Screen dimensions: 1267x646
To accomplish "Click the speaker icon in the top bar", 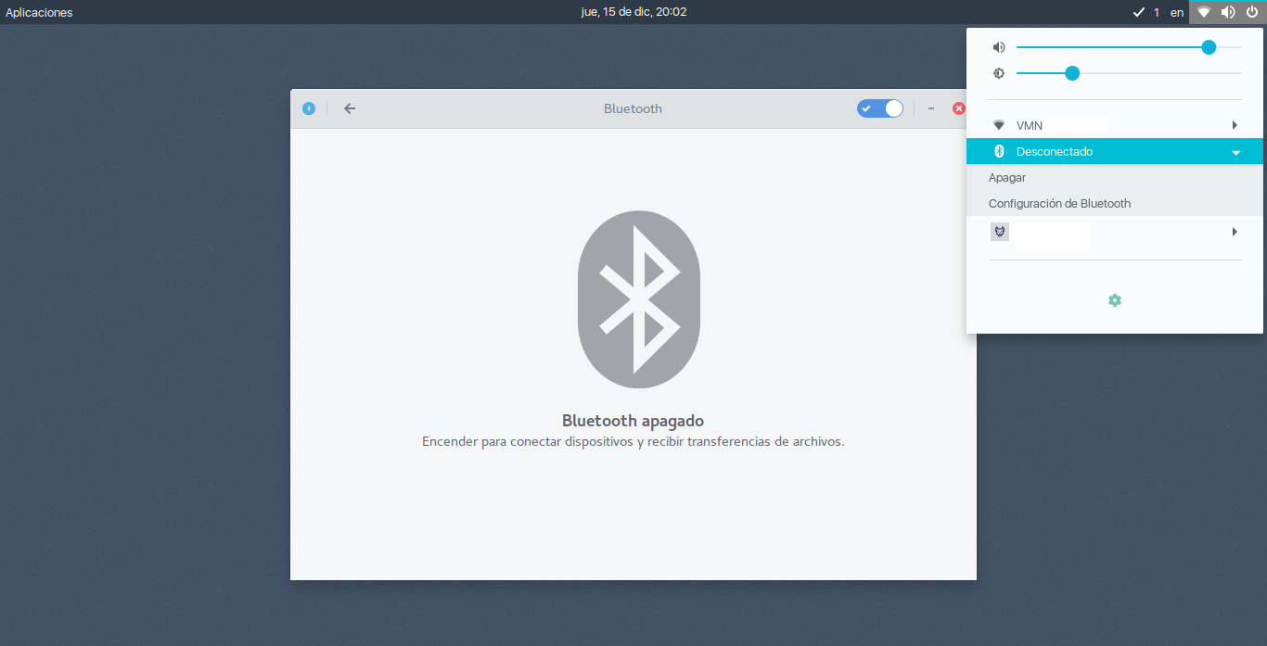I will tap(1227, 12).
